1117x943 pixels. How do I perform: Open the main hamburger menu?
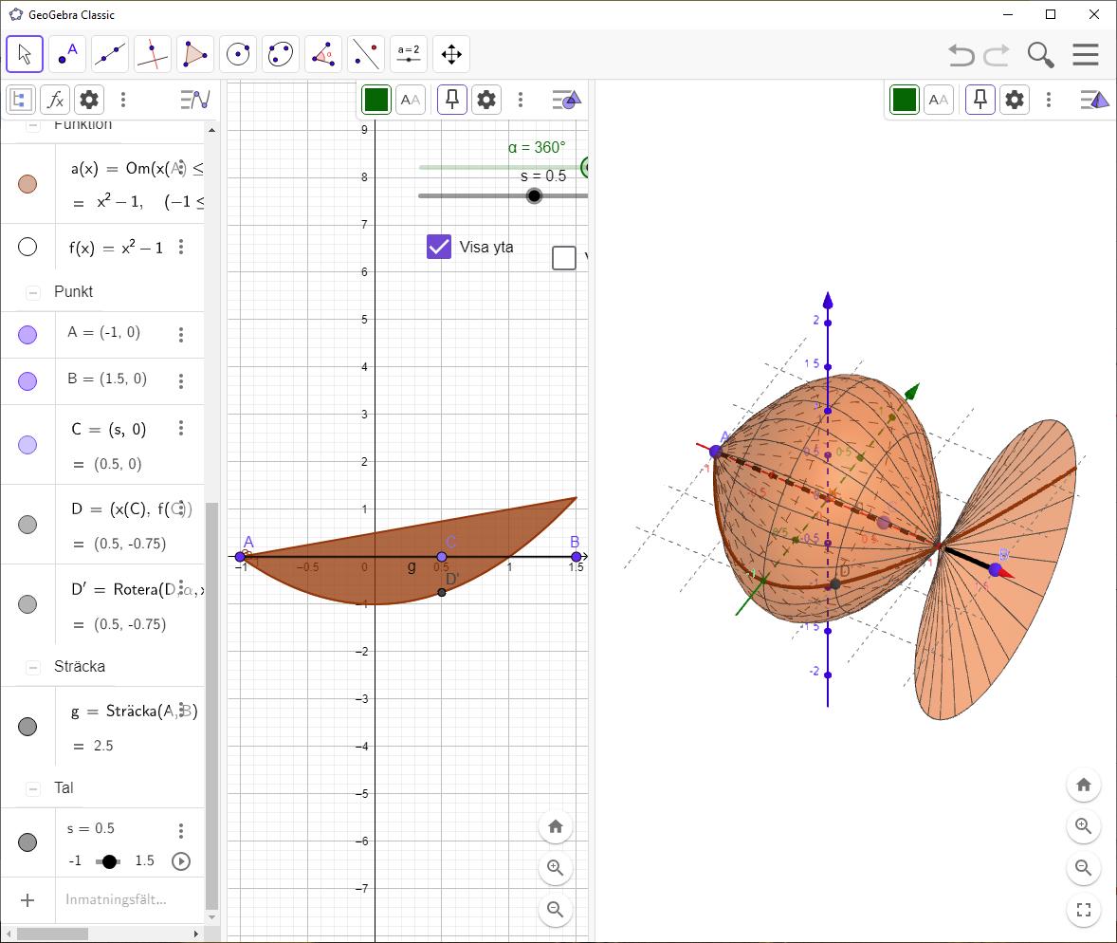pyautogui.click(x=1086, y=55)
